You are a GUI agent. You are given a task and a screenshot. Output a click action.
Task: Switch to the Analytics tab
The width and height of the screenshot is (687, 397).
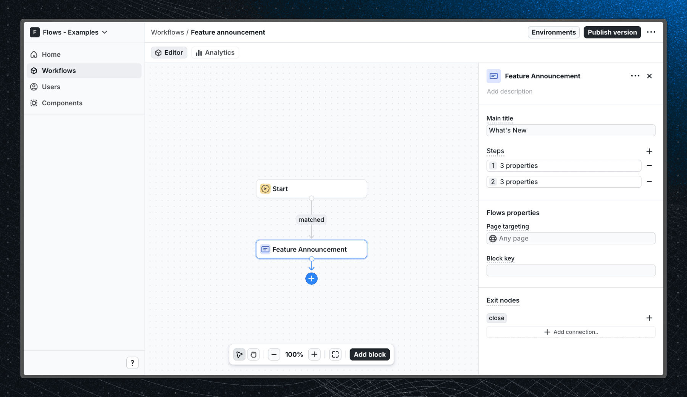coord(215,52)
